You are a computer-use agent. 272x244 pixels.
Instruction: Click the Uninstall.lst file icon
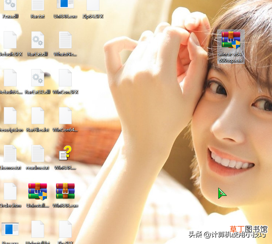pos(38,229)
